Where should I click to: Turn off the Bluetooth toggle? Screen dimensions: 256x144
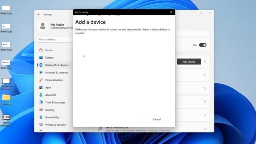tap(203, 45)
